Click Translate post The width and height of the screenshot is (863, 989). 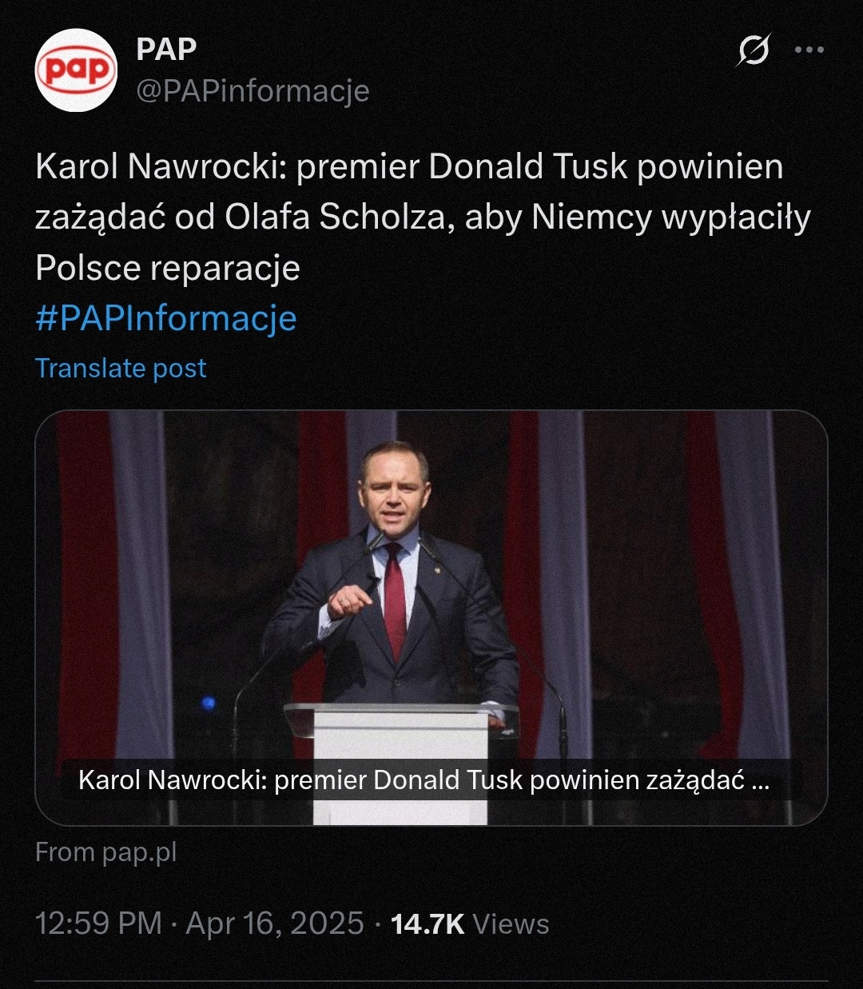tap(121, 368)
